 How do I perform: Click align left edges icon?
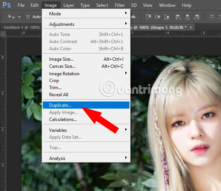[x=178, y=17]
